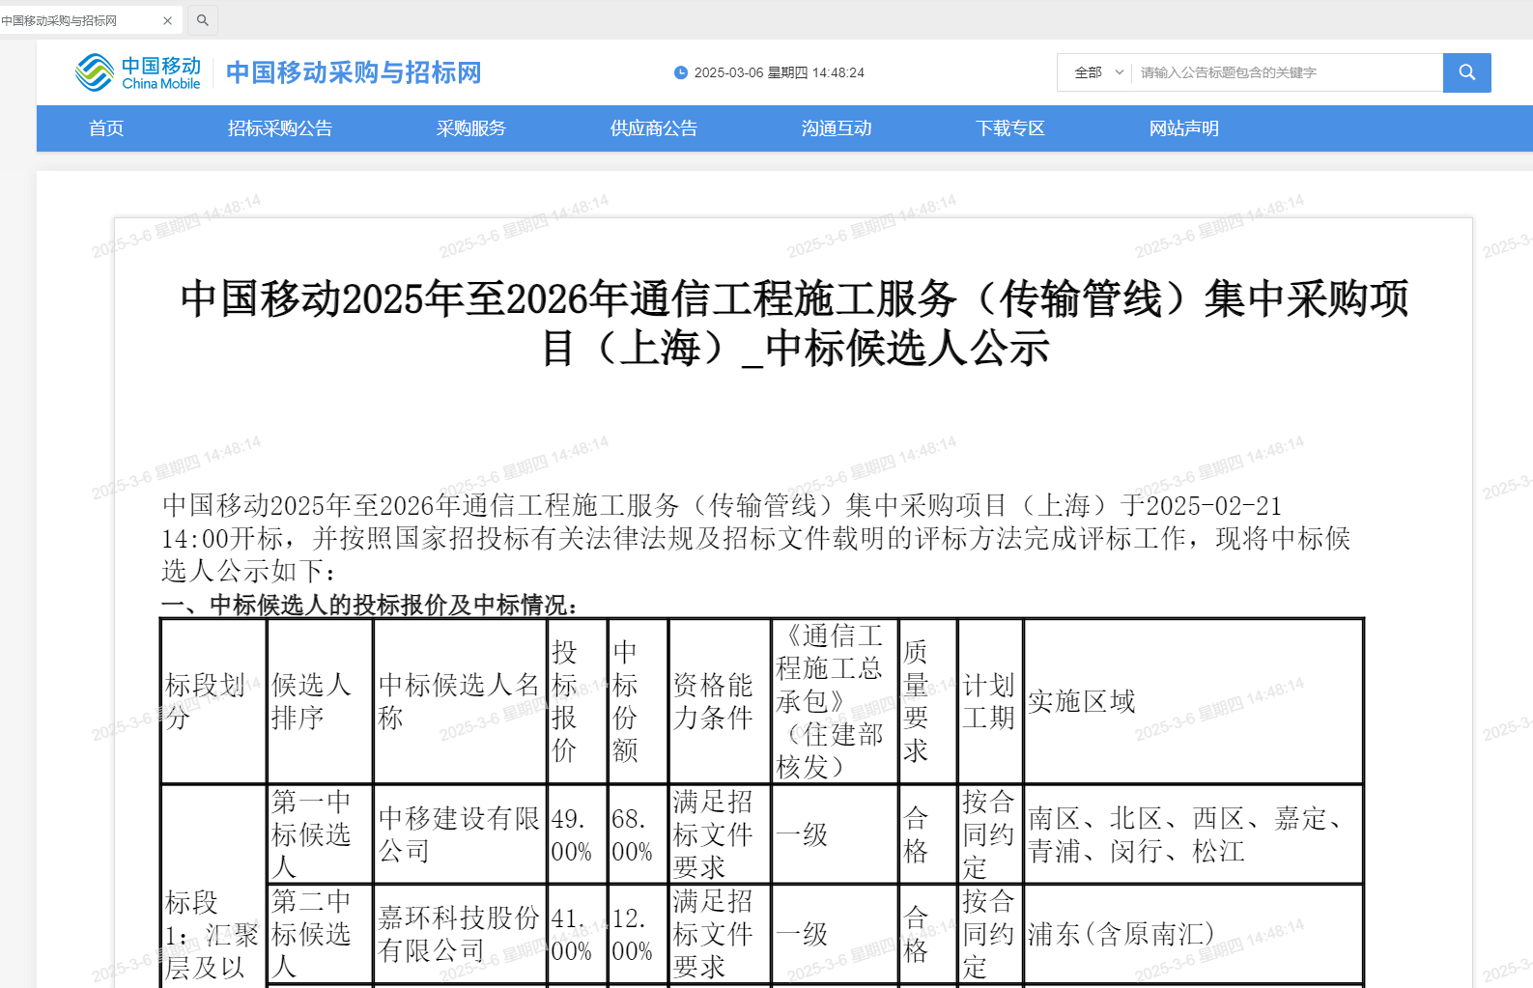Click the blue magnifier search button
1533x988 pixels.
coord(1466,72)
